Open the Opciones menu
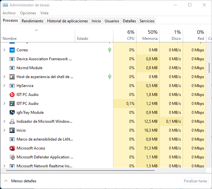 [28, 13]
